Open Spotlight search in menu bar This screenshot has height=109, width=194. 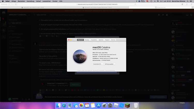tap(188, 1)
